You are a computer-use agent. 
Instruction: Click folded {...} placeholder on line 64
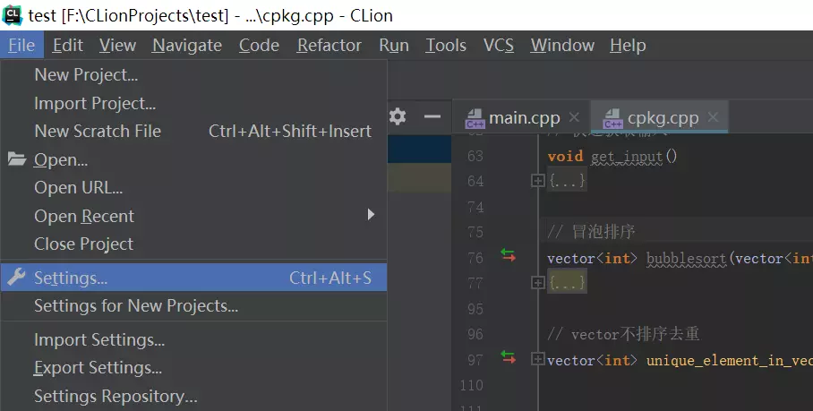point(568,180)
